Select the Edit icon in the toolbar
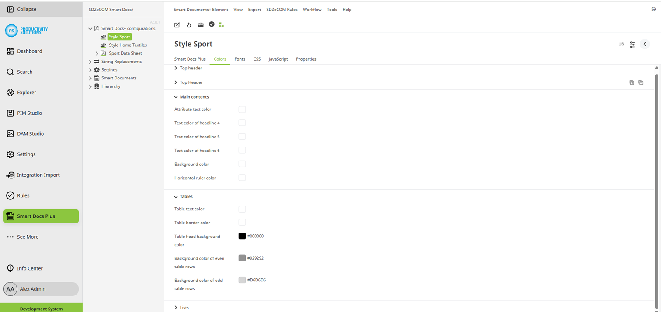The width and height of the screenshot is (661, 312). click(177, 25)
